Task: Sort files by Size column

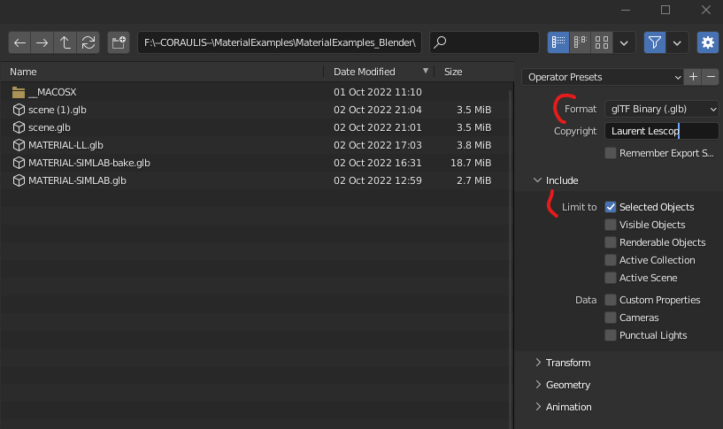Action: coord(453,72)
